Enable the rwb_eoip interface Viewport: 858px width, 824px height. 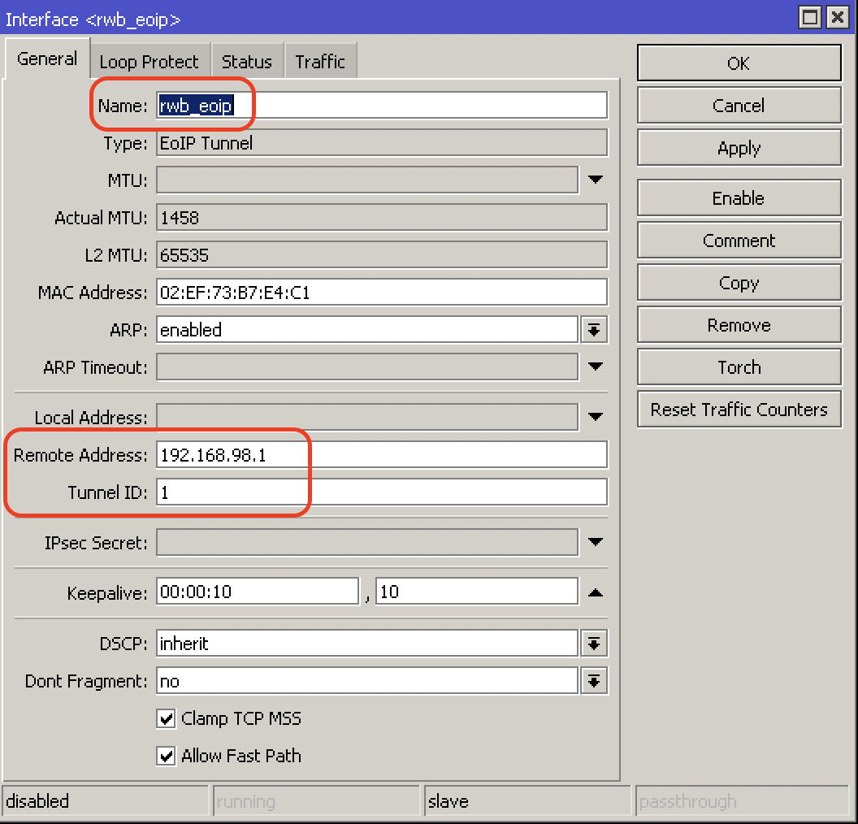(738, 197)
